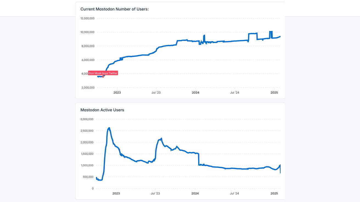
Task: Click the 12,000,000 y-axis label
Action: coord(88,18)
